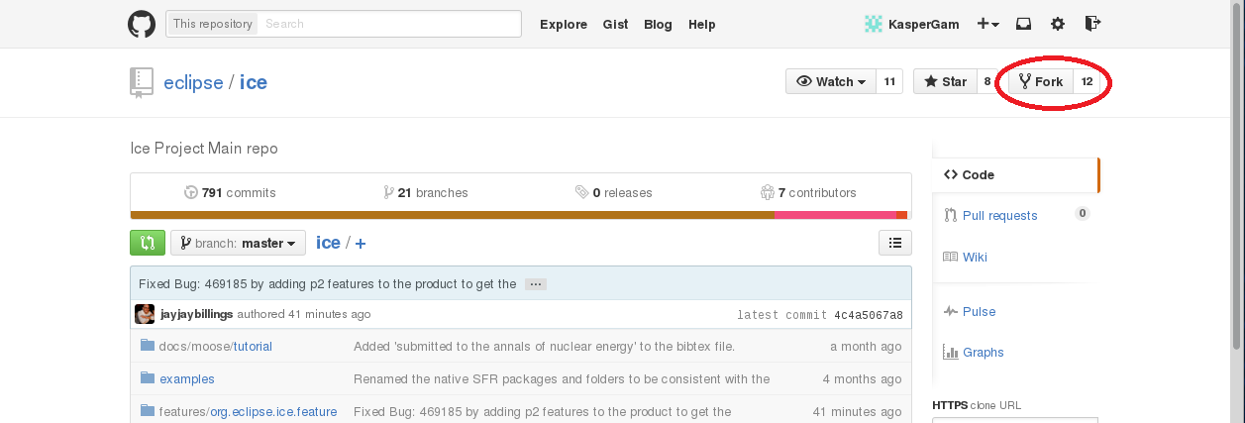Click the 'Ice Project Main repo' description

[204, 149]
